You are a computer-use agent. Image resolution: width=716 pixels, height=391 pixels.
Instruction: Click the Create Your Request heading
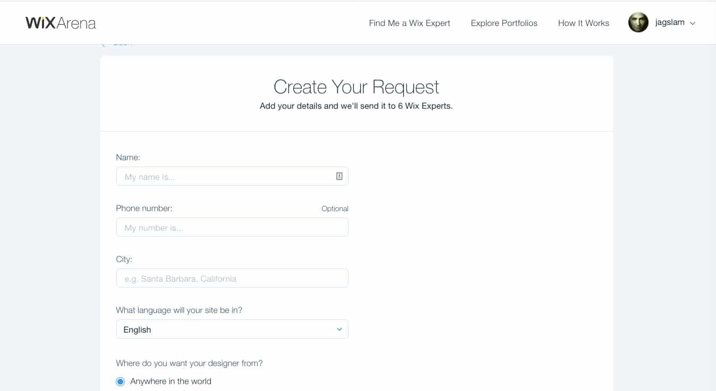coord(356,86)
